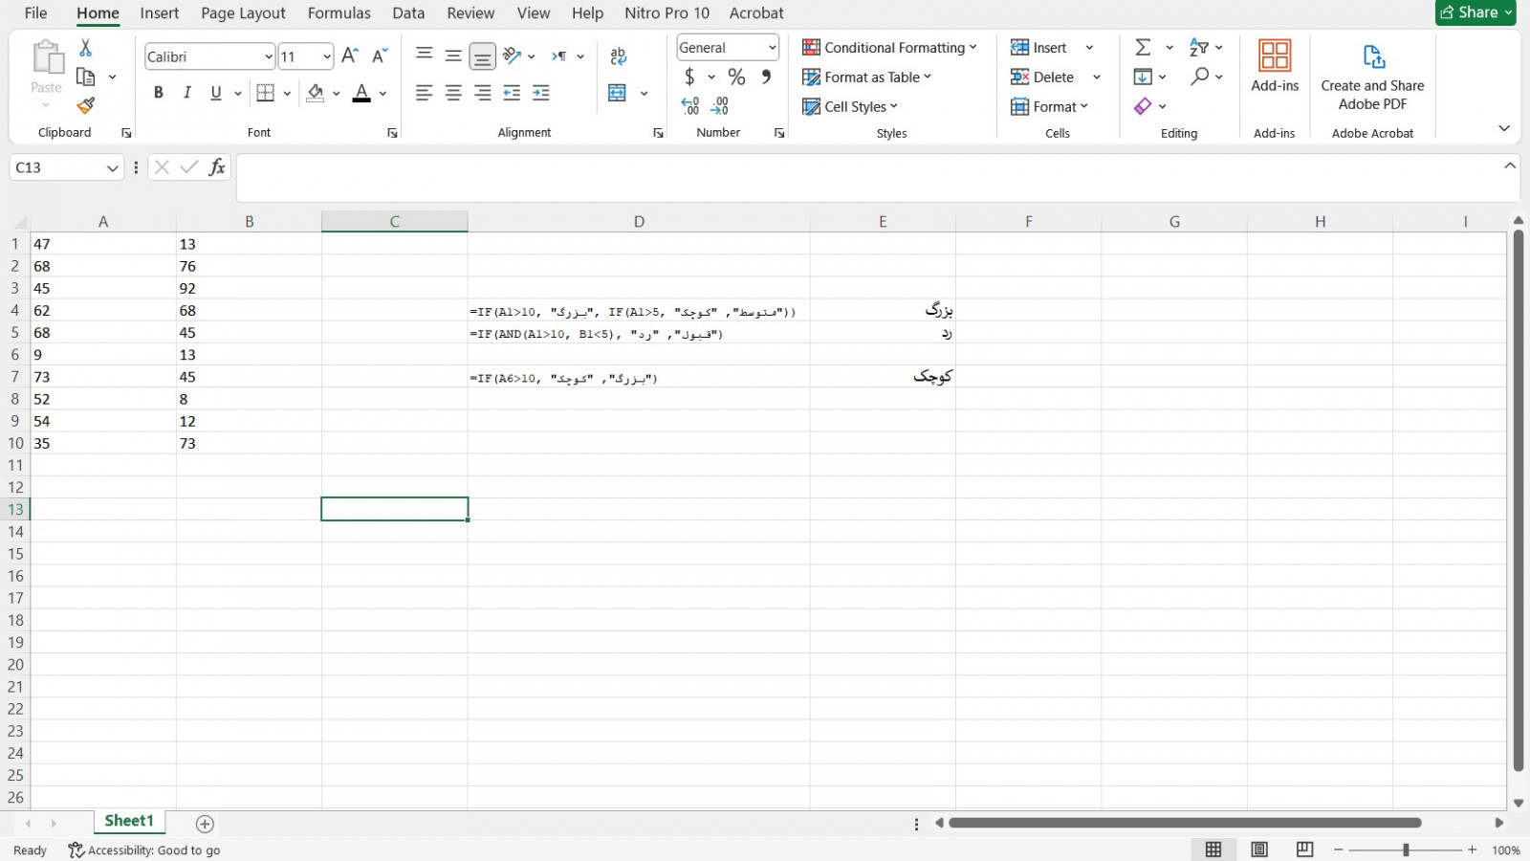Switch to the Page Layout tab
This screenshot has width=1530, height=861.
243,12
